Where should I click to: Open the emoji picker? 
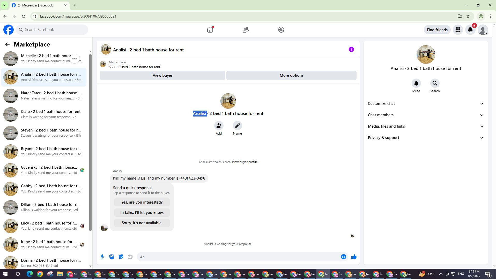click(x=343, y=257)
